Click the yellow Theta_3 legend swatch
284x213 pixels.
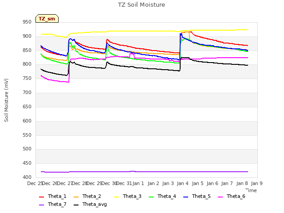116,197
